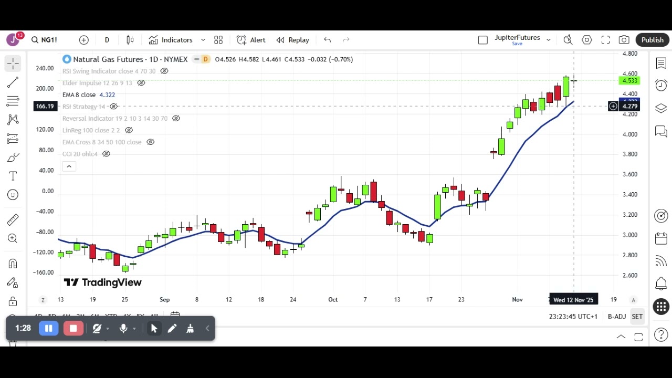Screen dimensions: 672x378
Task: Take a chart snapshot with camera icon
Action: [624, 40]
